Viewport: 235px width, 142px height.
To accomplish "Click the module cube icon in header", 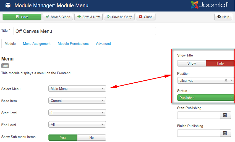I will click(x=8, y=5).
